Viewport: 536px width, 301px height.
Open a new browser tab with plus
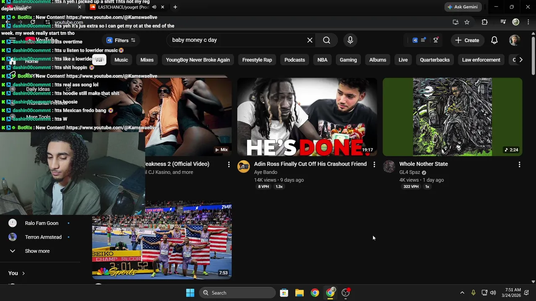tap(175, 7)
